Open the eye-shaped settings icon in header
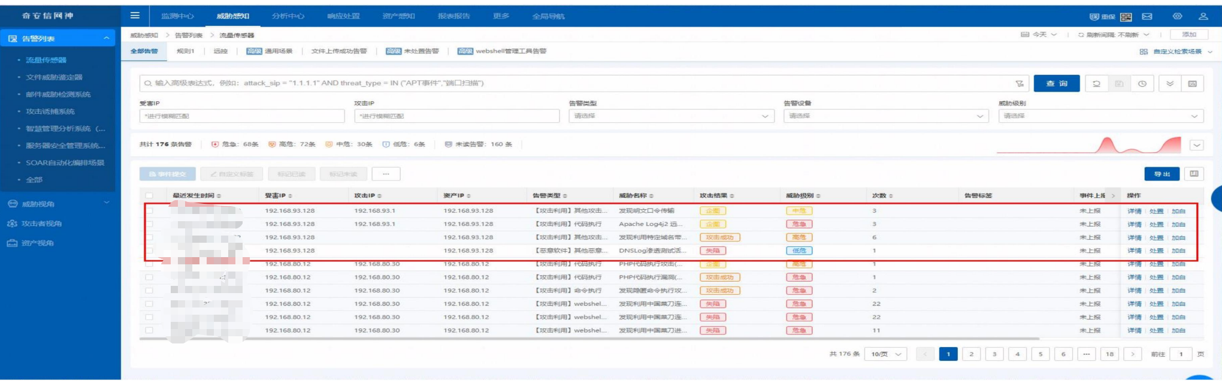Image resolution: width=1222 pixels, height=383 pixels. 1177,16
